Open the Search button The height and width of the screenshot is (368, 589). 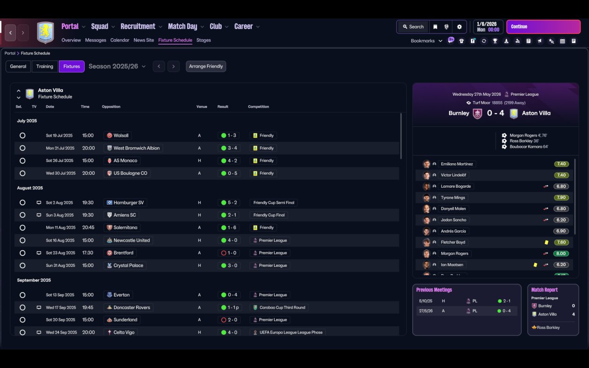(413, 27)
